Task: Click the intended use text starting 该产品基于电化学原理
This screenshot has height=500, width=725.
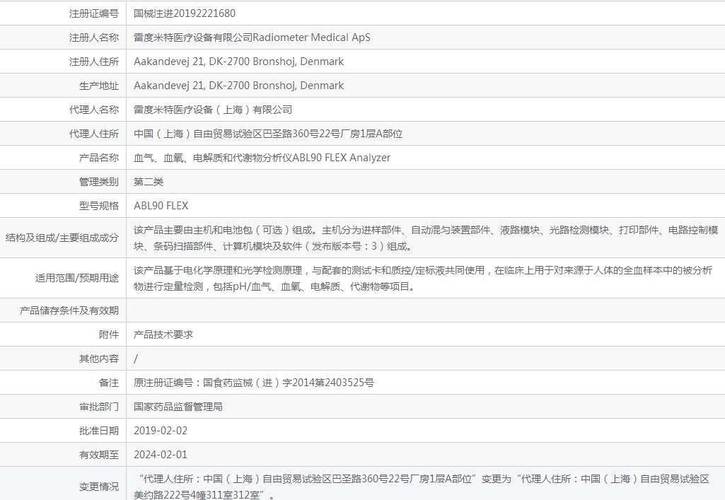Action: (423, 278)
